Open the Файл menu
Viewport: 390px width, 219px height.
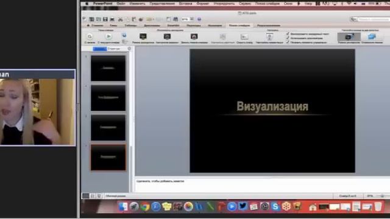coord(121,4)
